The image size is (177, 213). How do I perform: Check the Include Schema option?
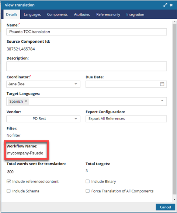coord(8,191)
